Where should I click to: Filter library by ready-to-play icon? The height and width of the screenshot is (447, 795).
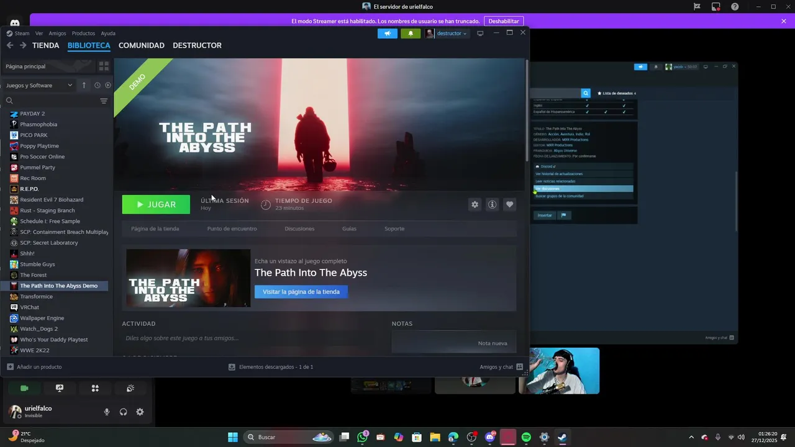coord(108,85)
